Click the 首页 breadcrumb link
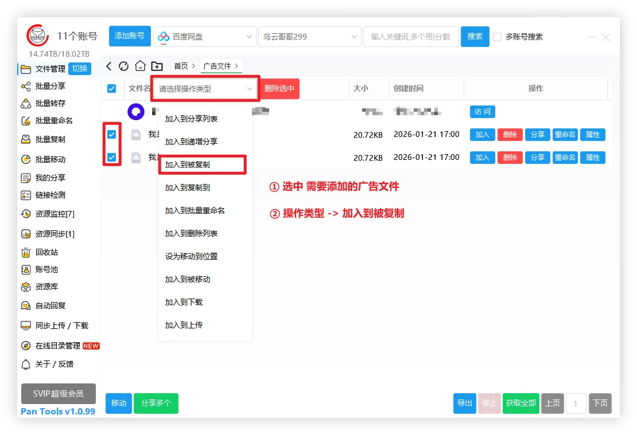The height and width of the screenshot is (435, 637). (181, 66)
